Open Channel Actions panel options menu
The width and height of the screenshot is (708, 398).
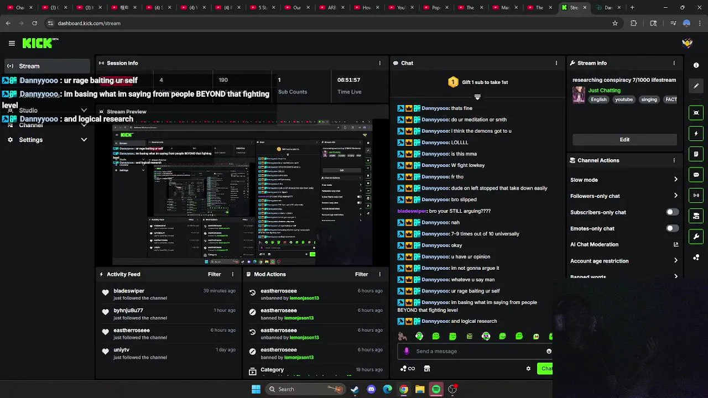pos(674,160)
